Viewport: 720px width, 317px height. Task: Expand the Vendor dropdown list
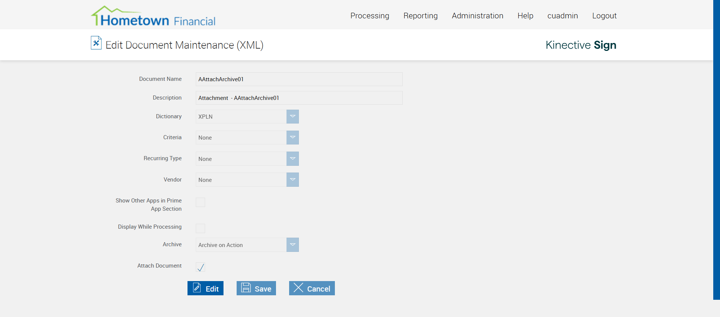(x=292, y=180)
